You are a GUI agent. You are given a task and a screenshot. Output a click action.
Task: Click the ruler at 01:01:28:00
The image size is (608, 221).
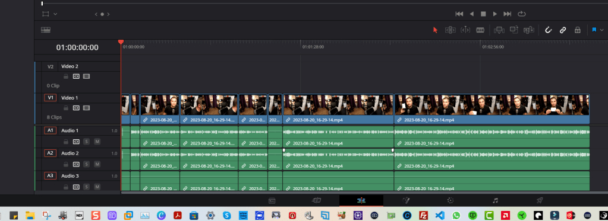(x=313, y=47)
